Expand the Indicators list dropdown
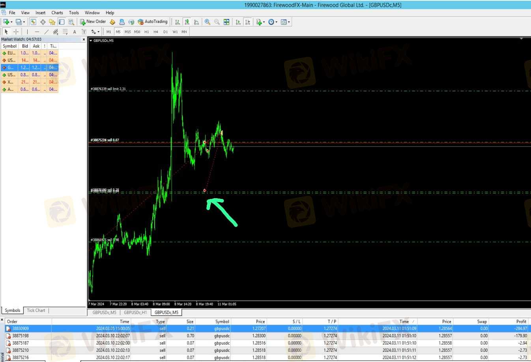Screen dimensions: 531x362 pos(264,22)
